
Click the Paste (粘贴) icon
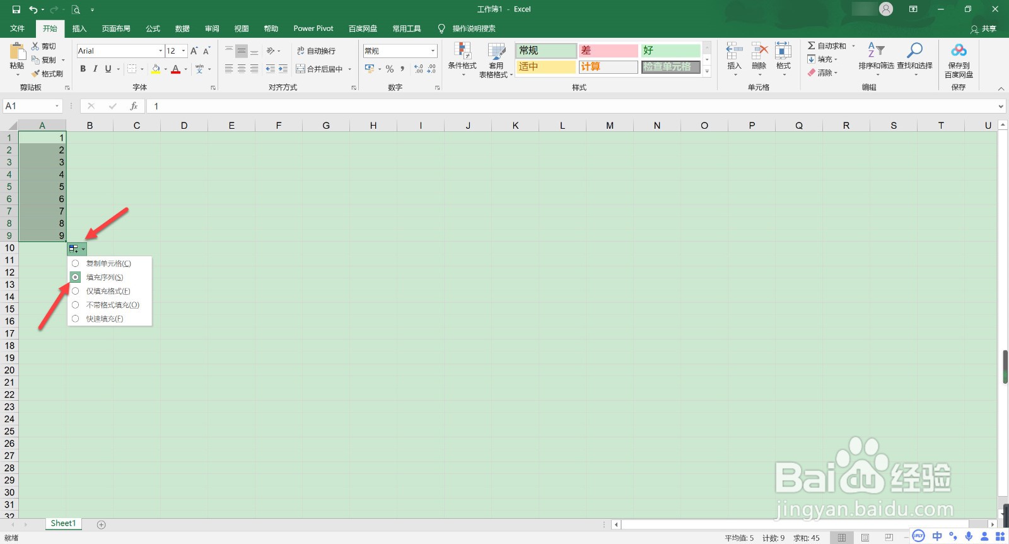click(x=17, y=51)
